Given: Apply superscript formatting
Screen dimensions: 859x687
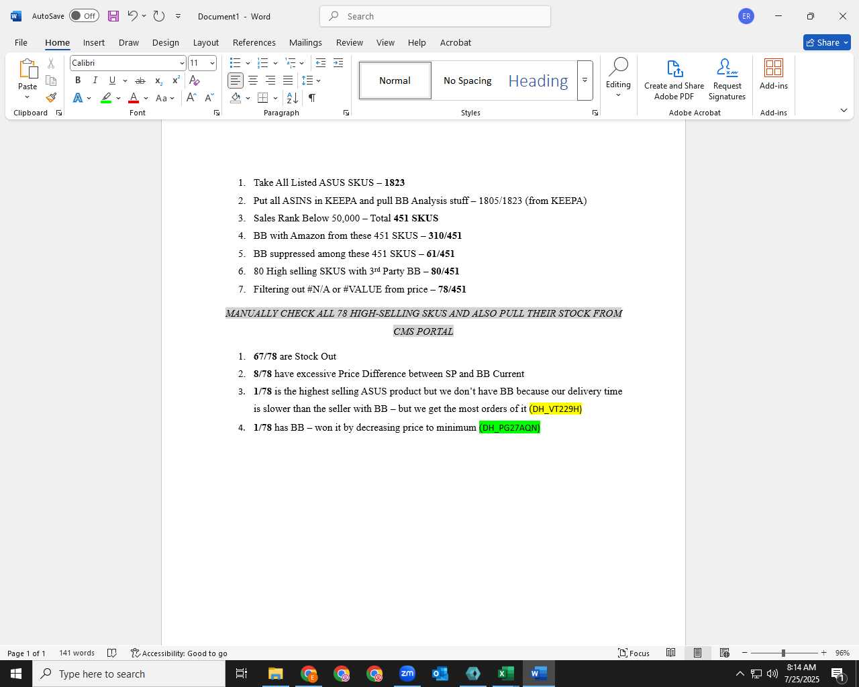Looking at the screenshot, I should point(176,81).
